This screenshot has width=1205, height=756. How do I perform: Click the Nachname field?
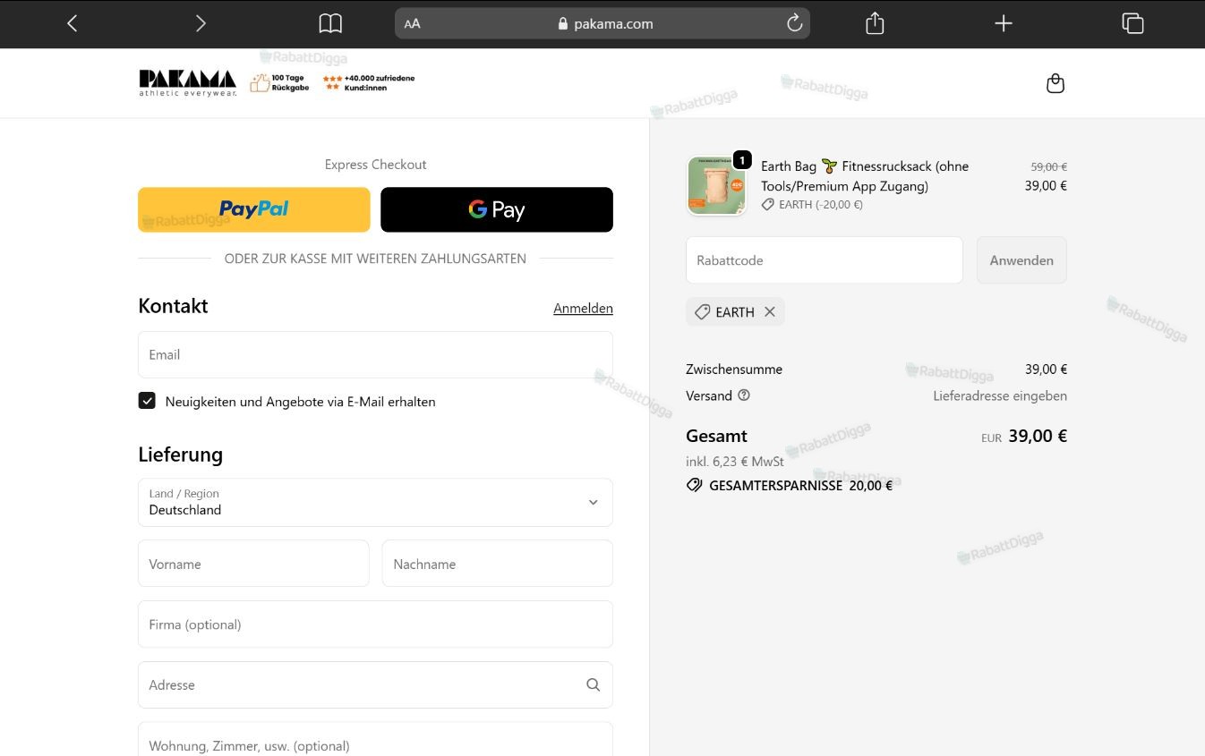click(497, 564)
